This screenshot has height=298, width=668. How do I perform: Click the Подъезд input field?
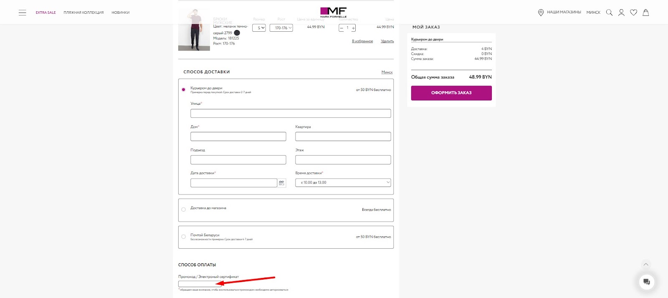tap(238, 160)
